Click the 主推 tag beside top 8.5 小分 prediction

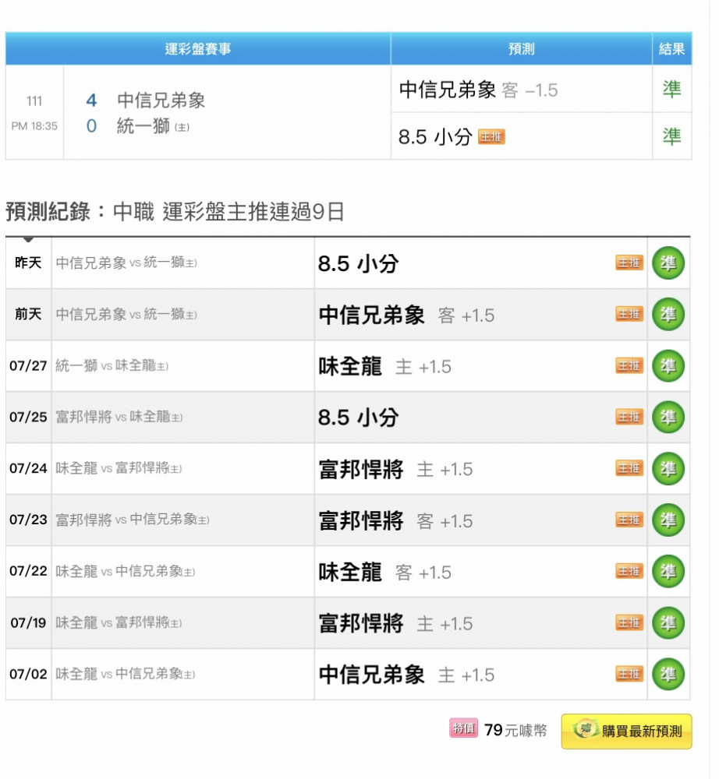pyautogui.click(x=491, y=136)
